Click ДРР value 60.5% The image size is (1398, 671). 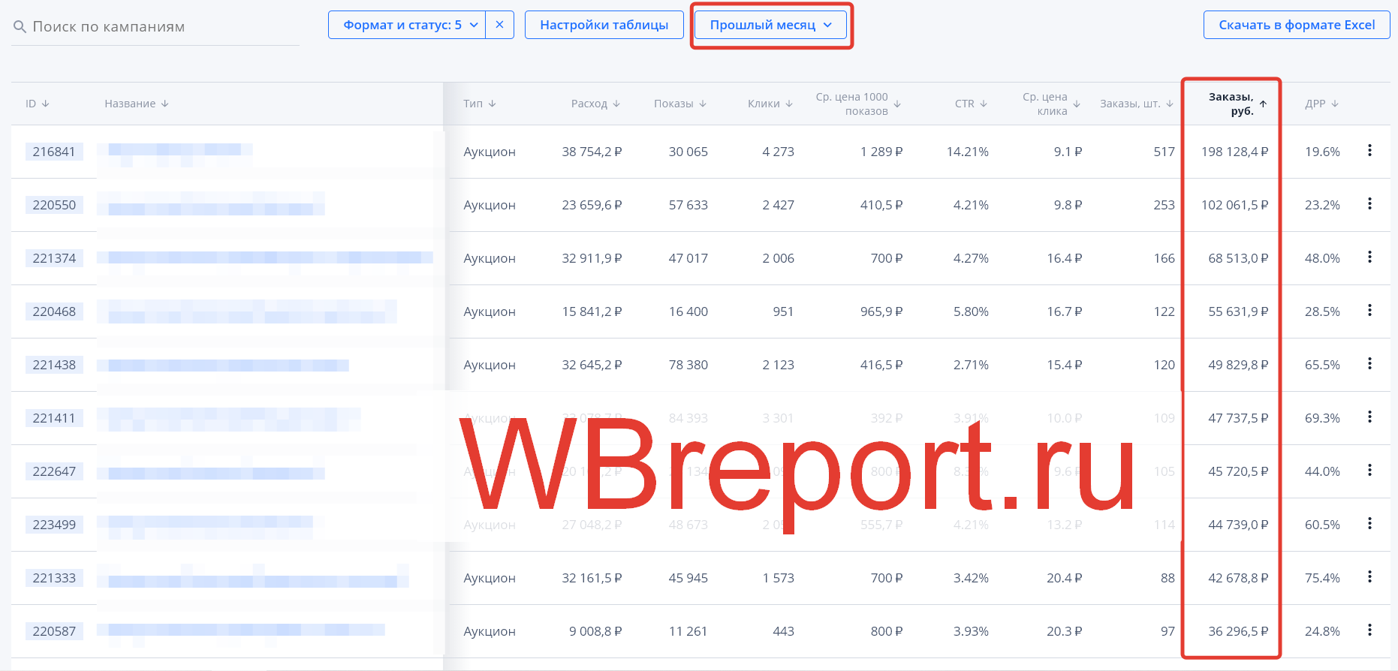coord(1322,525)
